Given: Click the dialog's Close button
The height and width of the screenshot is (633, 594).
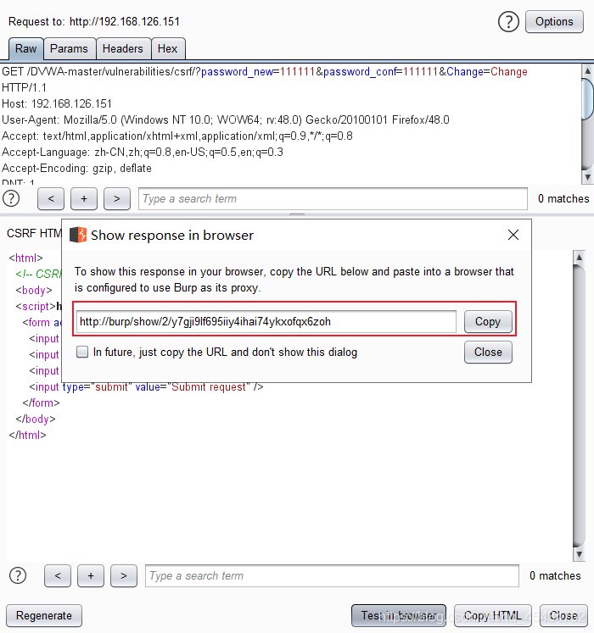Looking at the screenshot, I should pos(488,353).
